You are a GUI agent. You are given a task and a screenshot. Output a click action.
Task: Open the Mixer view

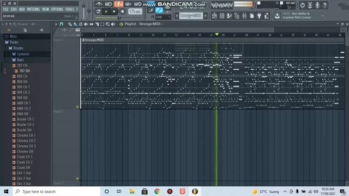[x=244, y=16]
